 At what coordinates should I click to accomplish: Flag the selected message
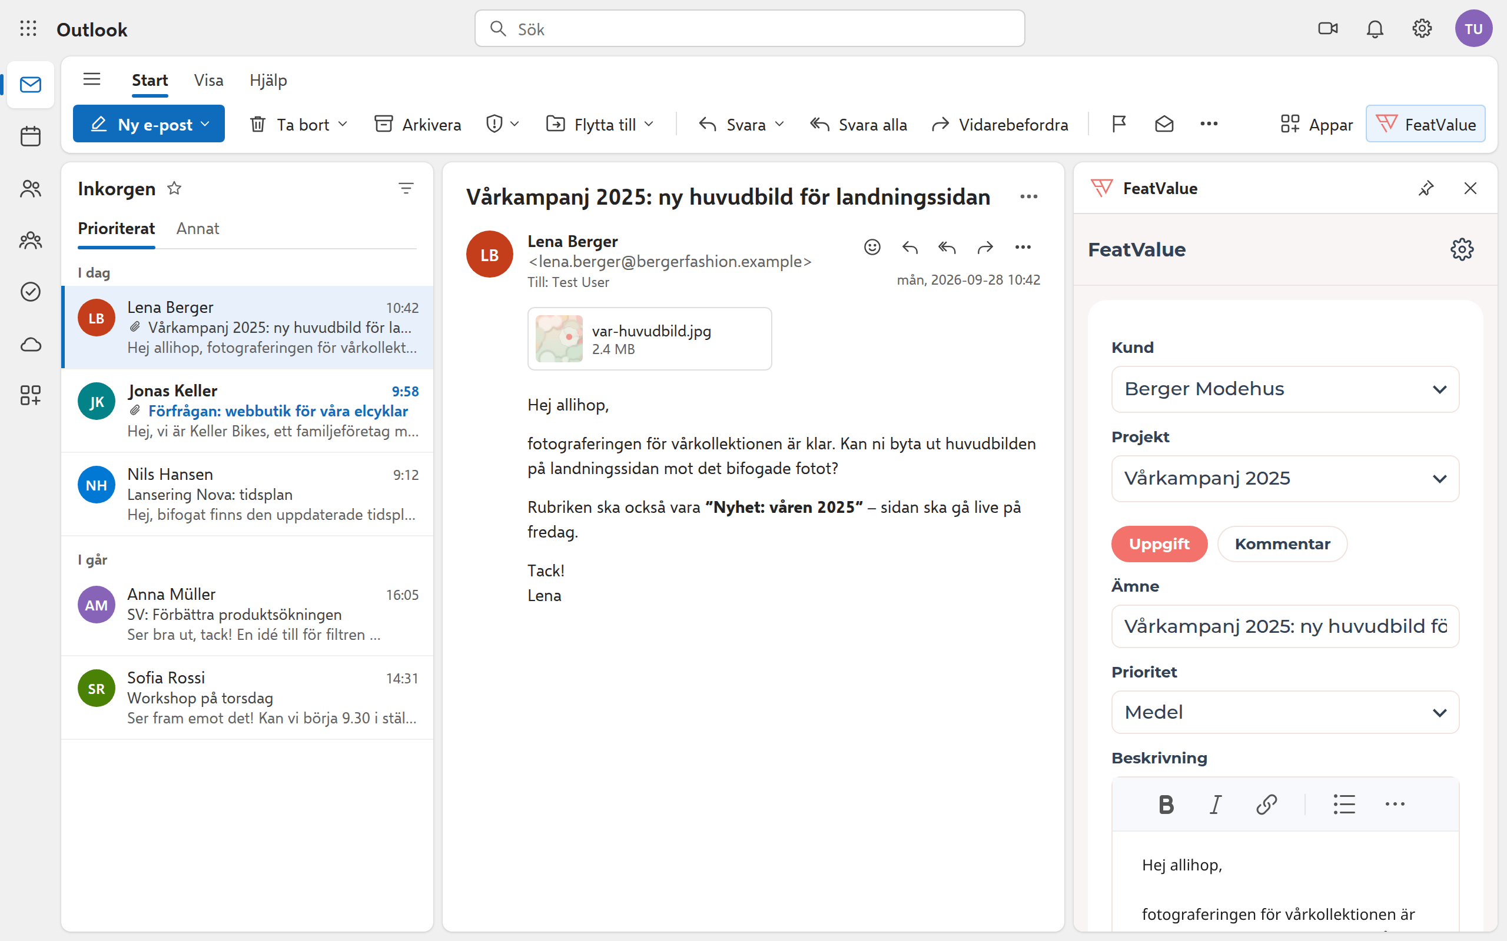[x=1118, y=125]
